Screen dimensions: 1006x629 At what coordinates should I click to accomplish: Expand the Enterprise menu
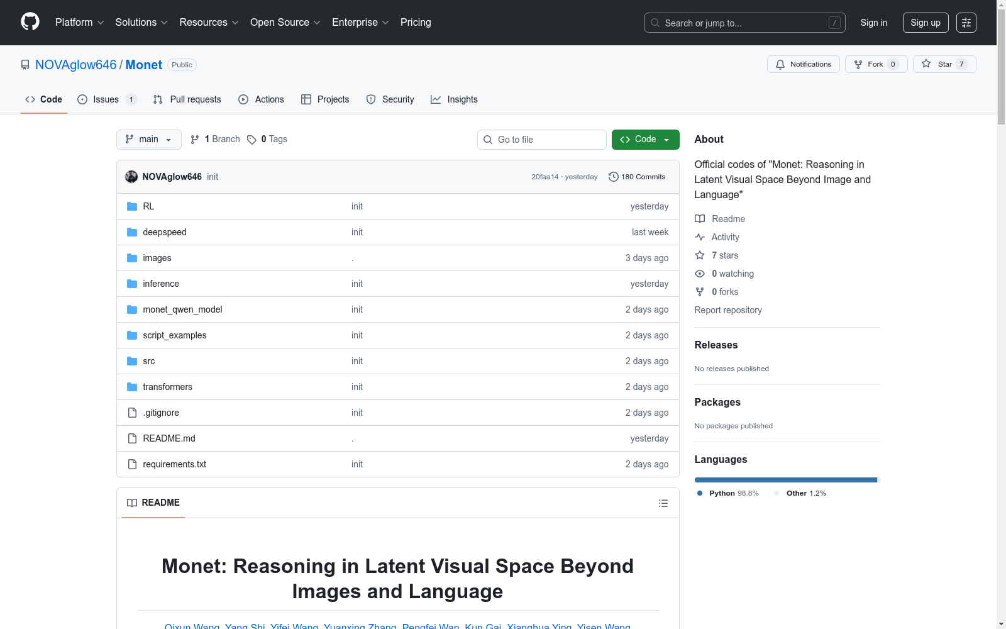click(x=360, y=23)
